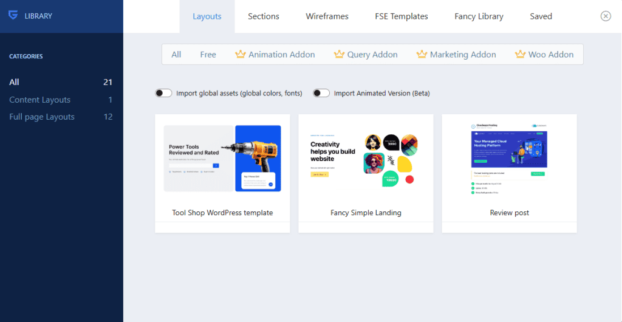Click crown icon beside Animation Addon
The image size is (622, 322).
[241, 54]
